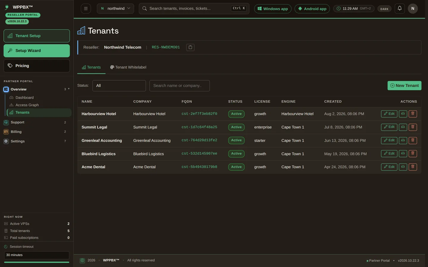
Task: Click the WPPBX logo icon
Action: (x=7, y=7)
